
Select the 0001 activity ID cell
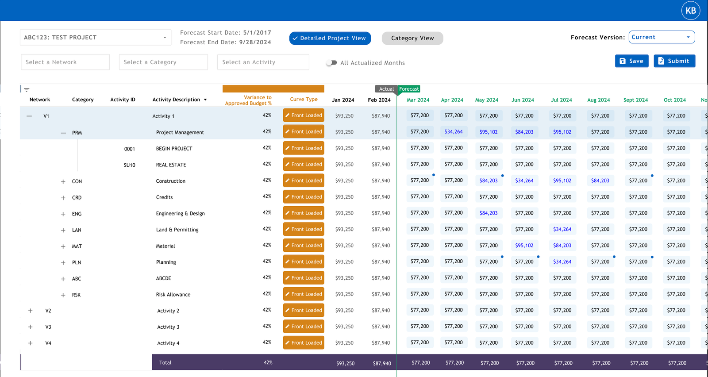click(130, 149)
